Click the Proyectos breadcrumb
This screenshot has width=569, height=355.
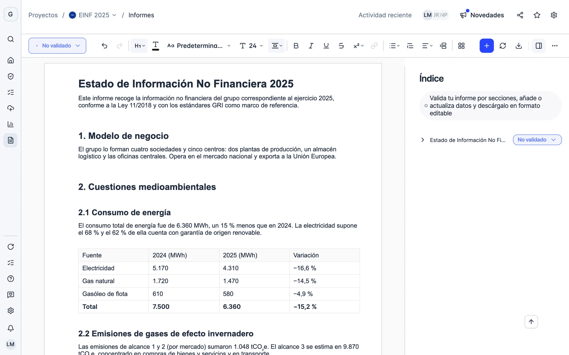tap(43, 15)
